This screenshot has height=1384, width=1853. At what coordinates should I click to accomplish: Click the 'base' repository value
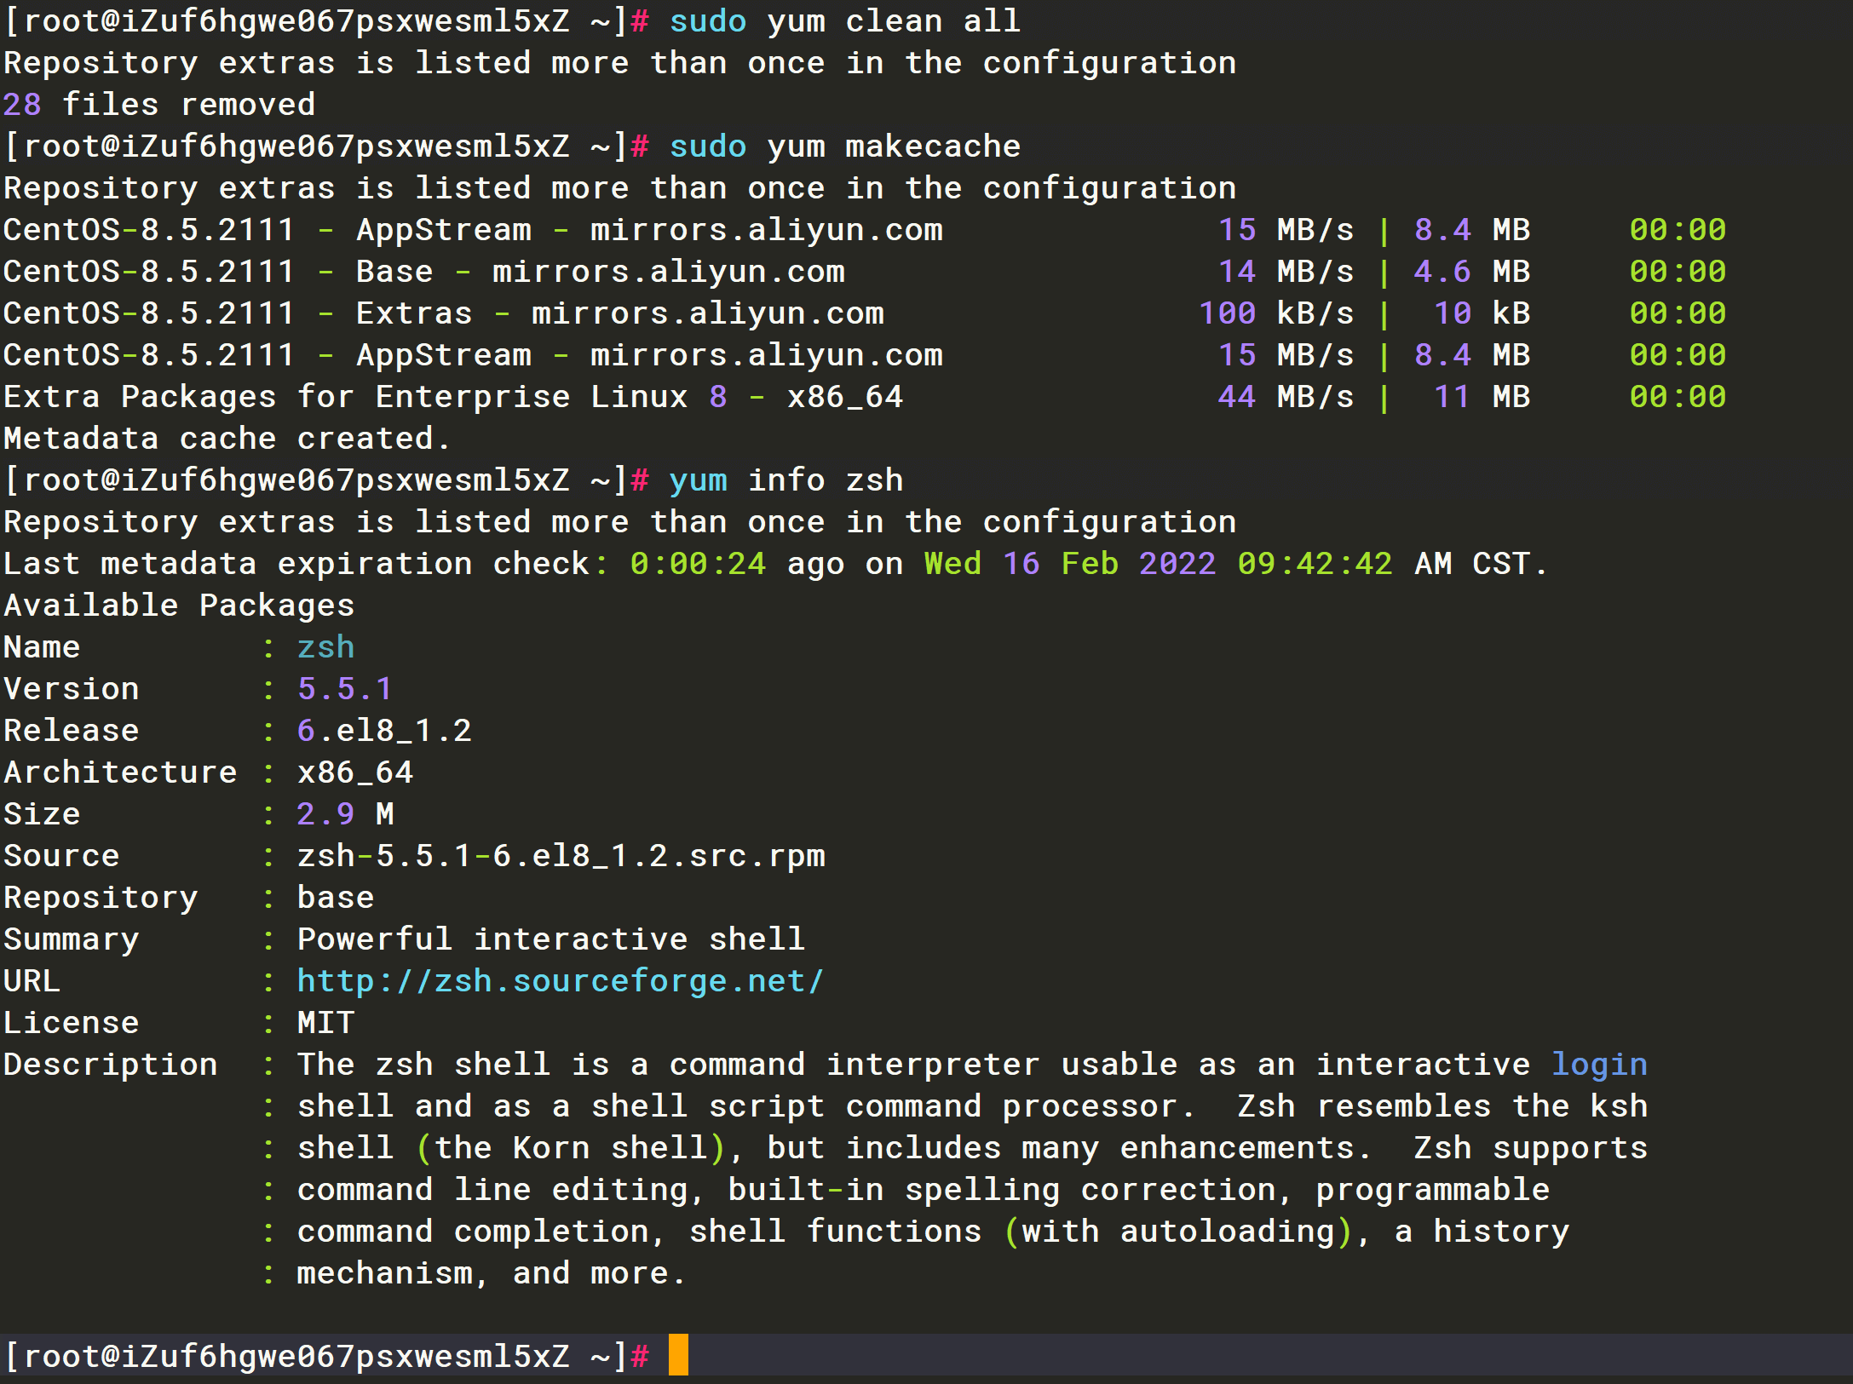335,898
